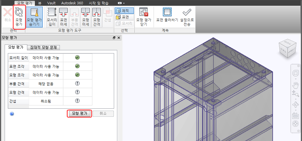Select the 표면 조각 row label
The width and height of the screenshot is (302, 141).
tap(19, 66)
